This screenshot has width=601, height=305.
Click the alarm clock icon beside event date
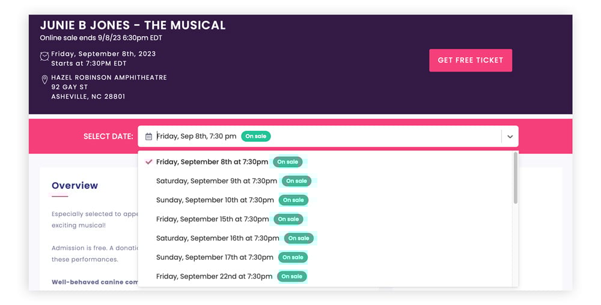click(44, 57)
